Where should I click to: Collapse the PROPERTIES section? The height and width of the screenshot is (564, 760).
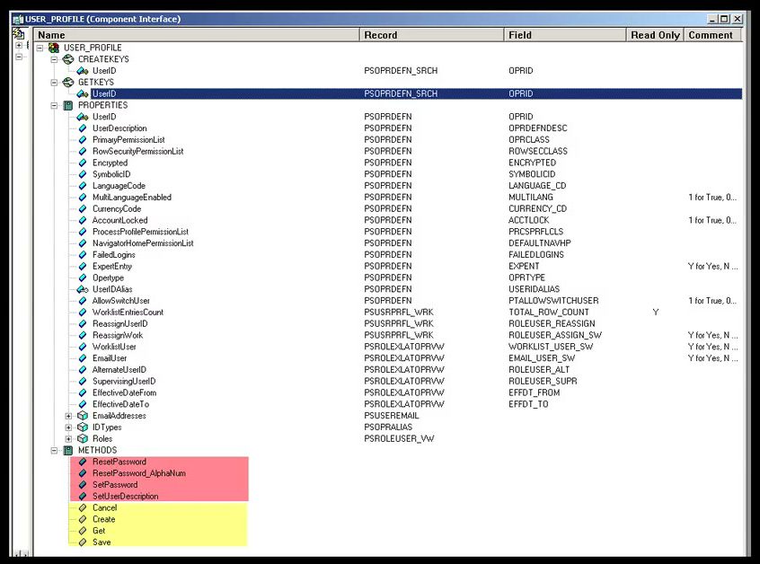(54, 105)
